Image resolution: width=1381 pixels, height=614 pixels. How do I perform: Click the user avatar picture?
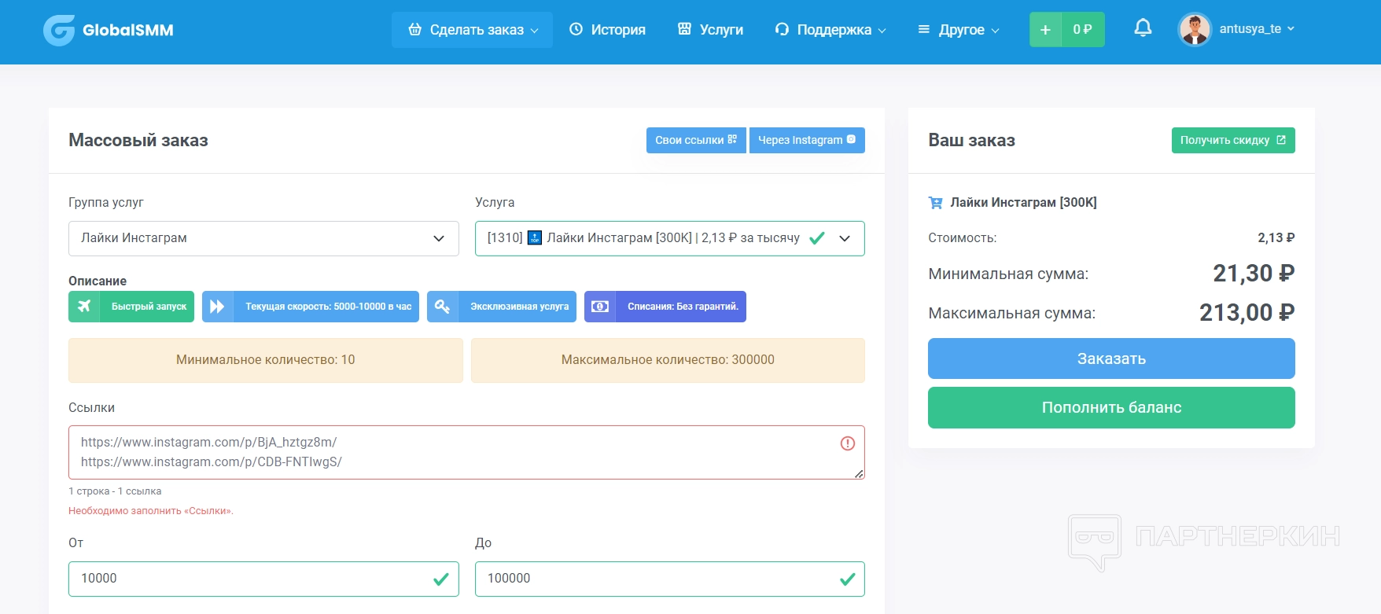tap(1195, 30)
